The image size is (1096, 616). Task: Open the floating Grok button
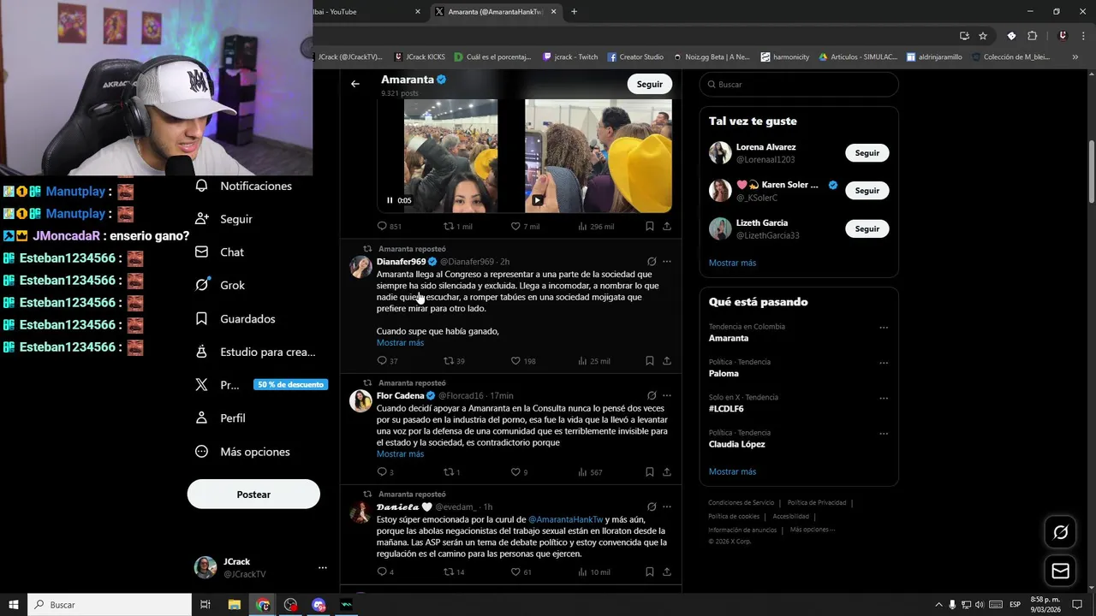[1060, 533]
